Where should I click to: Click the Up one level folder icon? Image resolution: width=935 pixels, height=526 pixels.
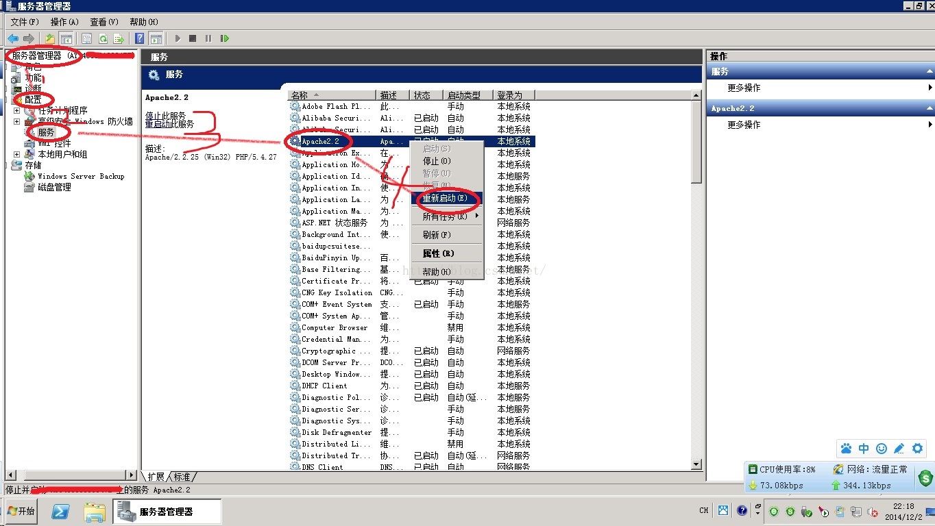coord(50,39)
